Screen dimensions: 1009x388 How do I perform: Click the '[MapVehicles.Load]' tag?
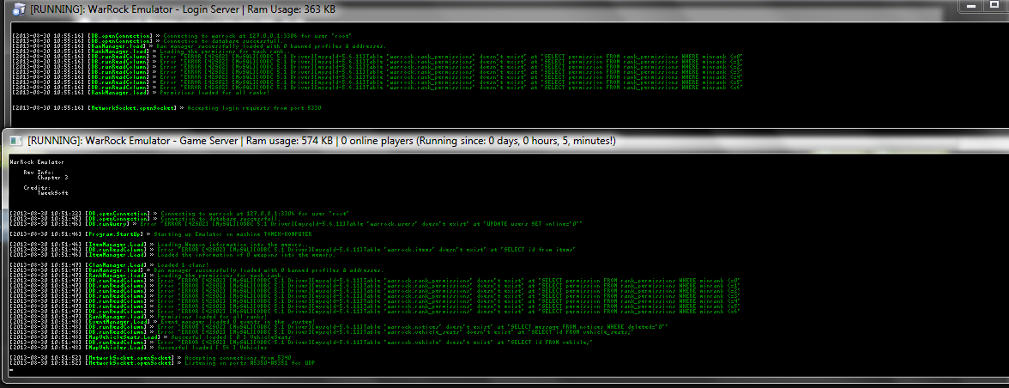pyautogui.click(x=117, y=348)
